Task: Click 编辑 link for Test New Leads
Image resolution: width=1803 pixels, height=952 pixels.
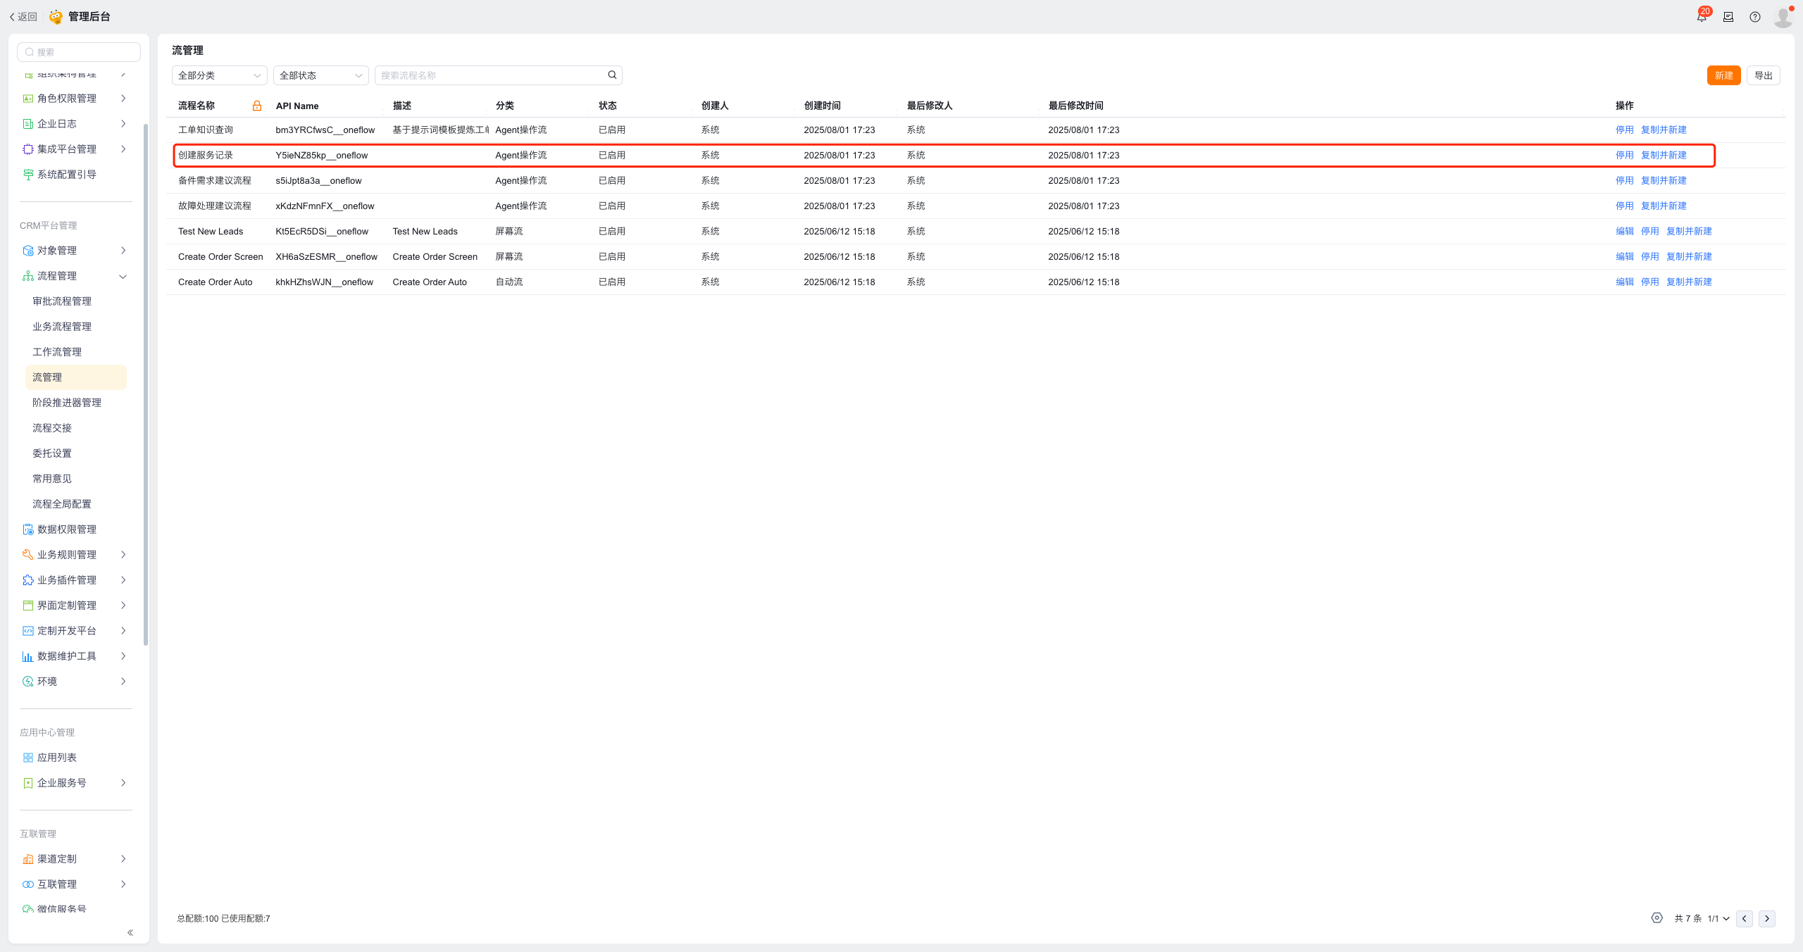Action: tap(1624, 231)
